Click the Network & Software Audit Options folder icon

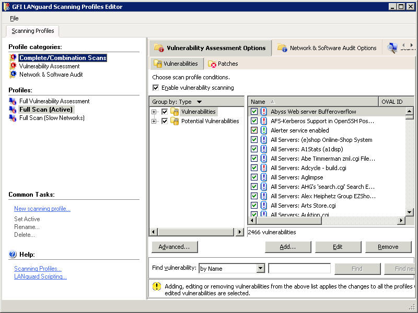pos(282,48)
